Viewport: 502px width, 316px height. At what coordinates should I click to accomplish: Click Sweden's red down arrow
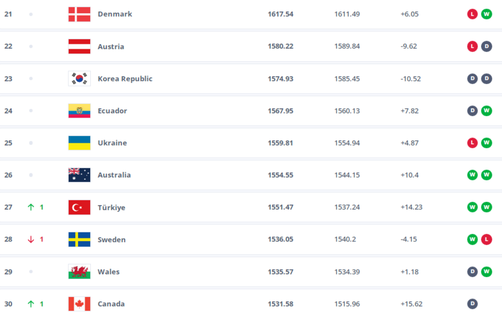31,239
